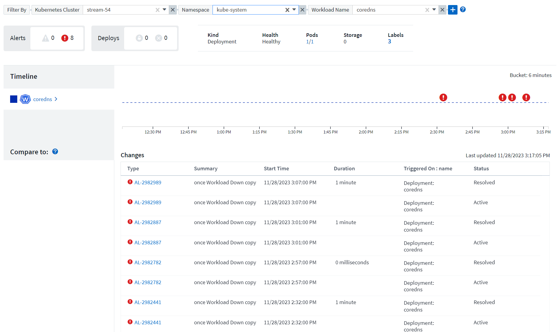This screenshot has width=559, height=332.
Task: Click the coredns workload hexagon icon
Action: [25, 99]
